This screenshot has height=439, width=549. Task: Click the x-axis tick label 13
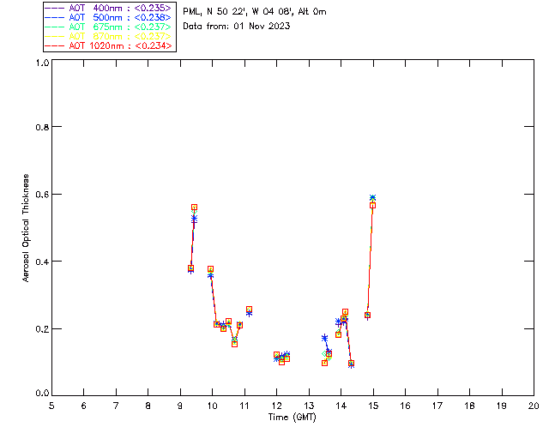(309, 406)
